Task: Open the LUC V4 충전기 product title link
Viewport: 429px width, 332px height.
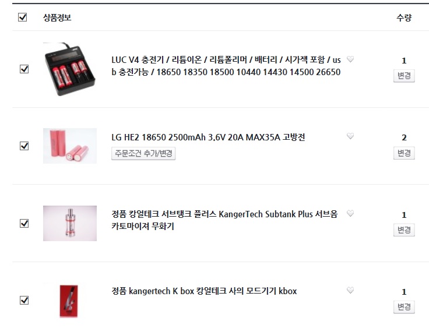Action: 226,66
